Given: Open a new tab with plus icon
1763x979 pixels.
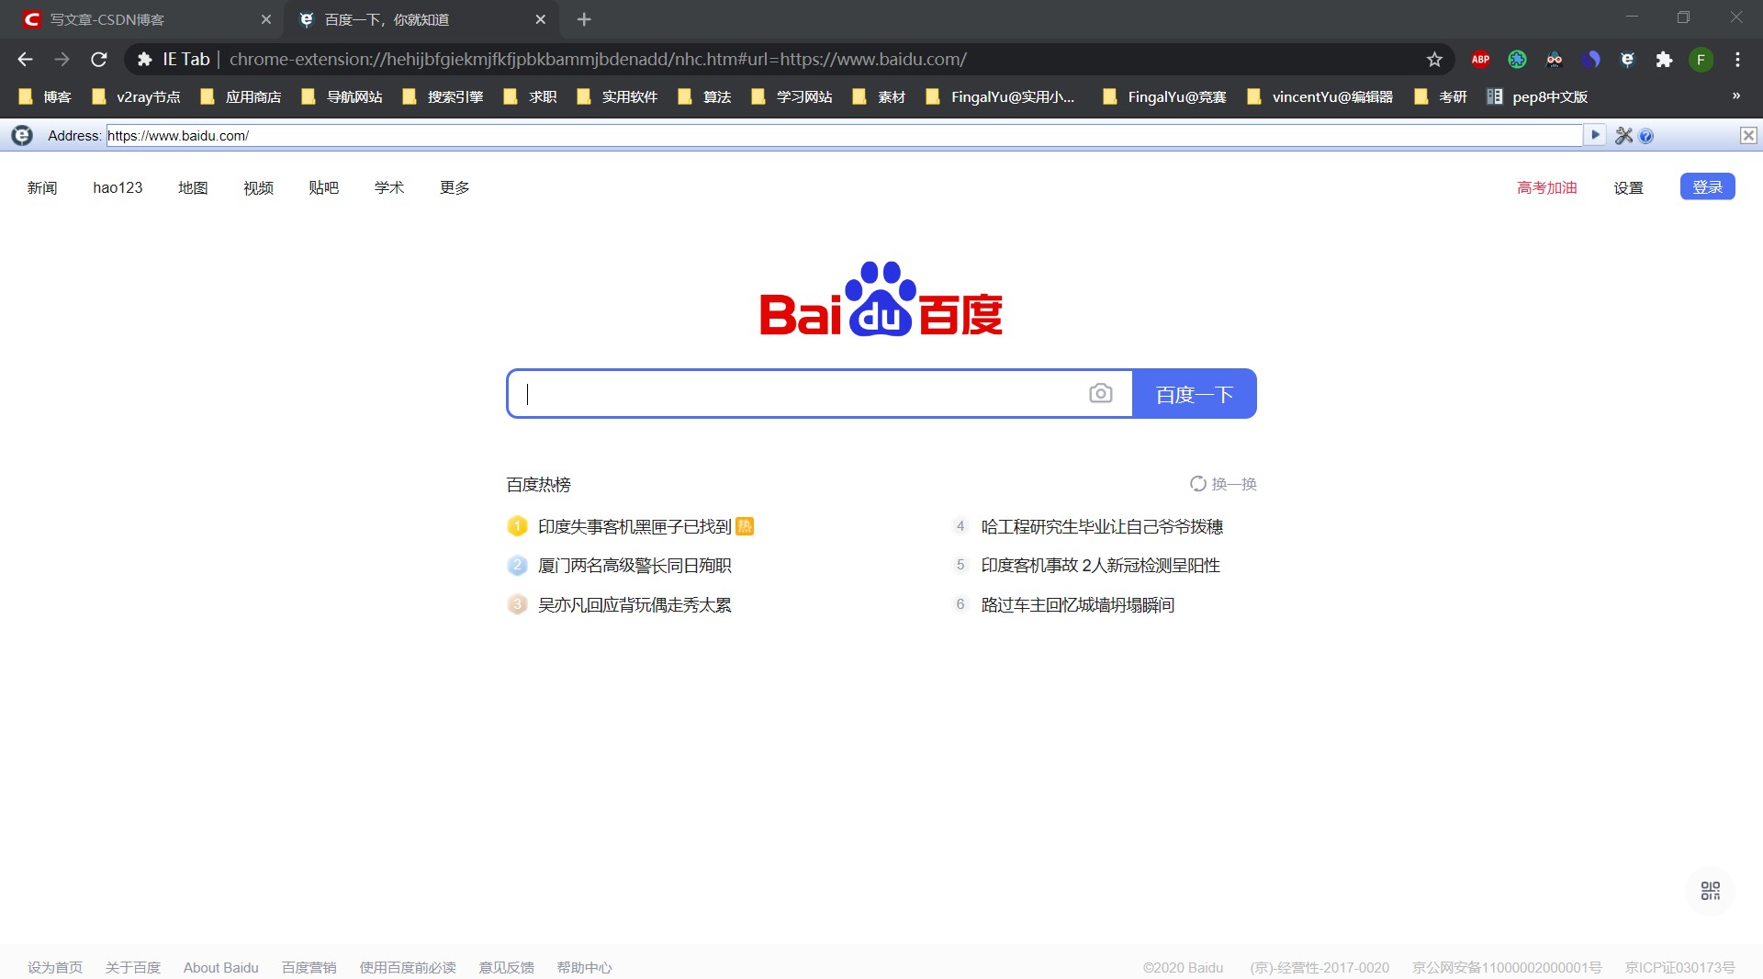Looking at the screenshot, I should coord(584,19).
